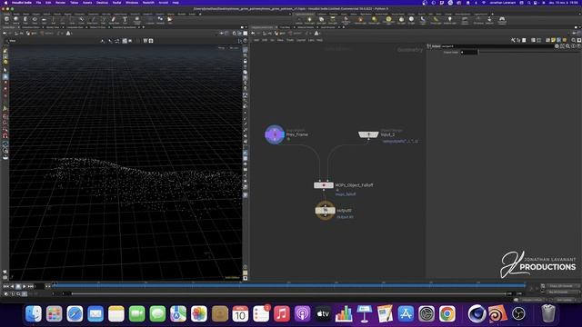Play the timeline forward

pyautogui.click(x=25, y=287)
